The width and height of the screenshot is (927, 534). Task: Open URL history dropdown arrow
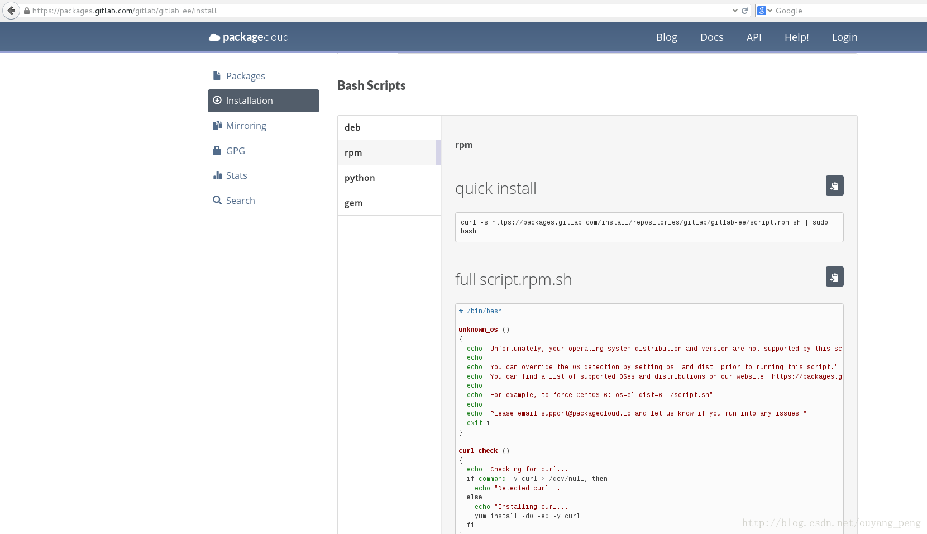[735, 11]
